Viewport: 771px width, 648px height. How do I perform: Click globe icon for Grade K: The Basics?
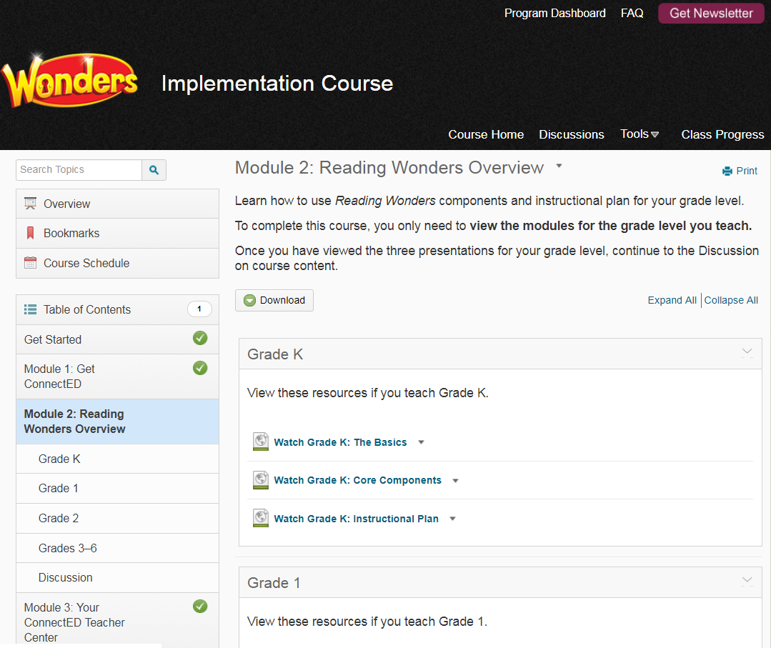pos(261,442)
